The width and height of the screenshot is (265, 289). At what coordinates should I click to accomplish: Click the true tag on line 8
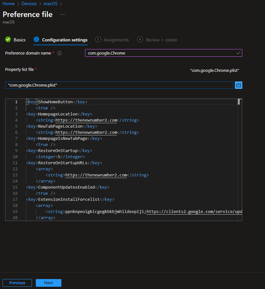45,144
